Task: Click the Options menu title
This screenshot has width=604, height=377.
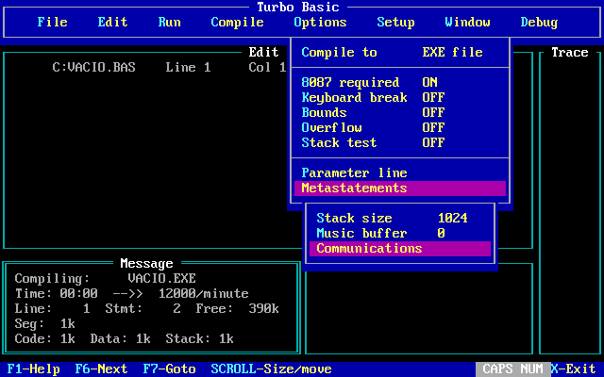Action: (x=320, y=22)
